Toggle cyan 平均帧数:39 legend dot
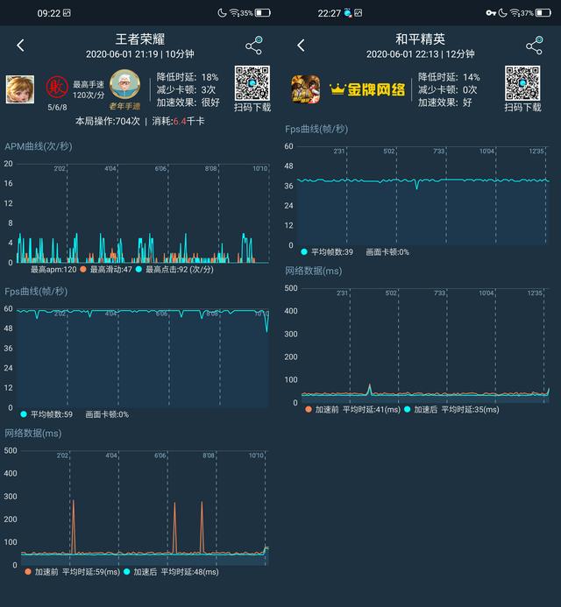 tap(304, 252)
